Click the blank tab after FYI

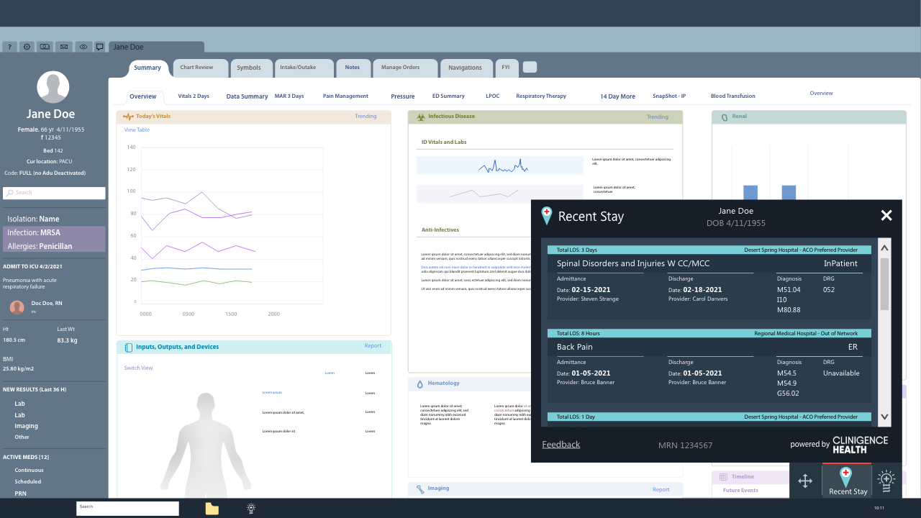(x=530, y=67)
